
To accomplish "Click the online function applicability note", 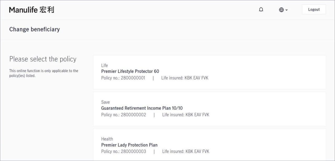I will pos(44,73).
